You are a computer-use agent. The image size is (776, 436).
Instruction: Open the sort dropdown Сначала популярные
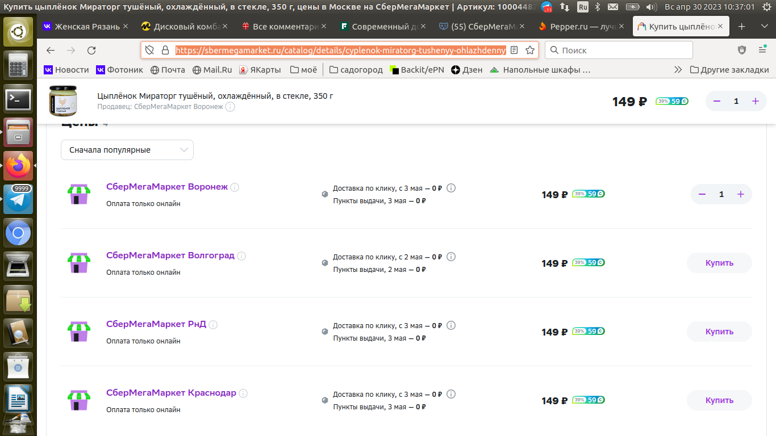tap(127, 150)
